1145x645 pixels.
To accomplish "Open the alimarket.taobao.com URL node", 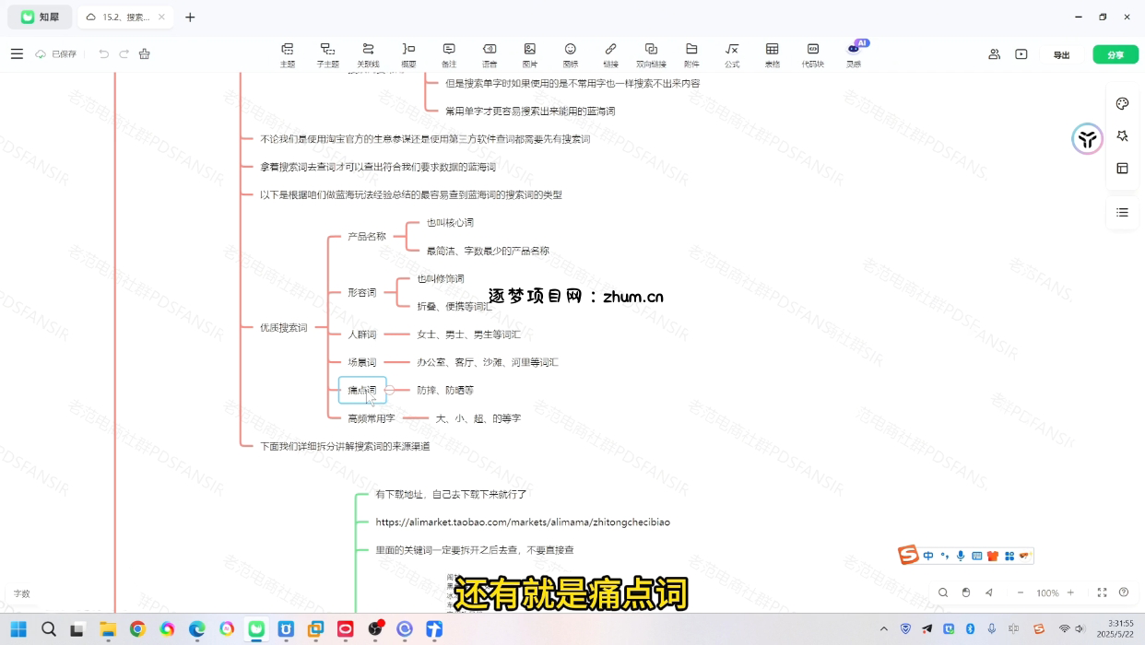I will (x=523, y=522).
